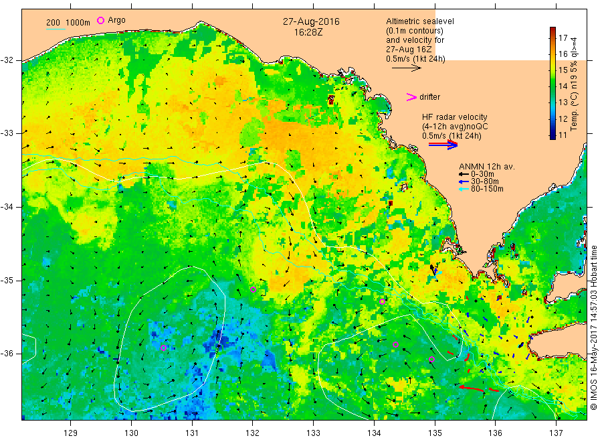Click the "(0.1m contours)" text
The width and height of the screenshot is (602, 442).
pyautogui.click(x=415, y=31)
